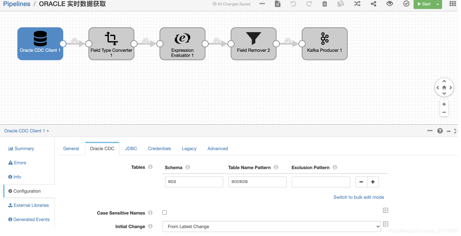Open the Configuration section

[x=29, y=191]
